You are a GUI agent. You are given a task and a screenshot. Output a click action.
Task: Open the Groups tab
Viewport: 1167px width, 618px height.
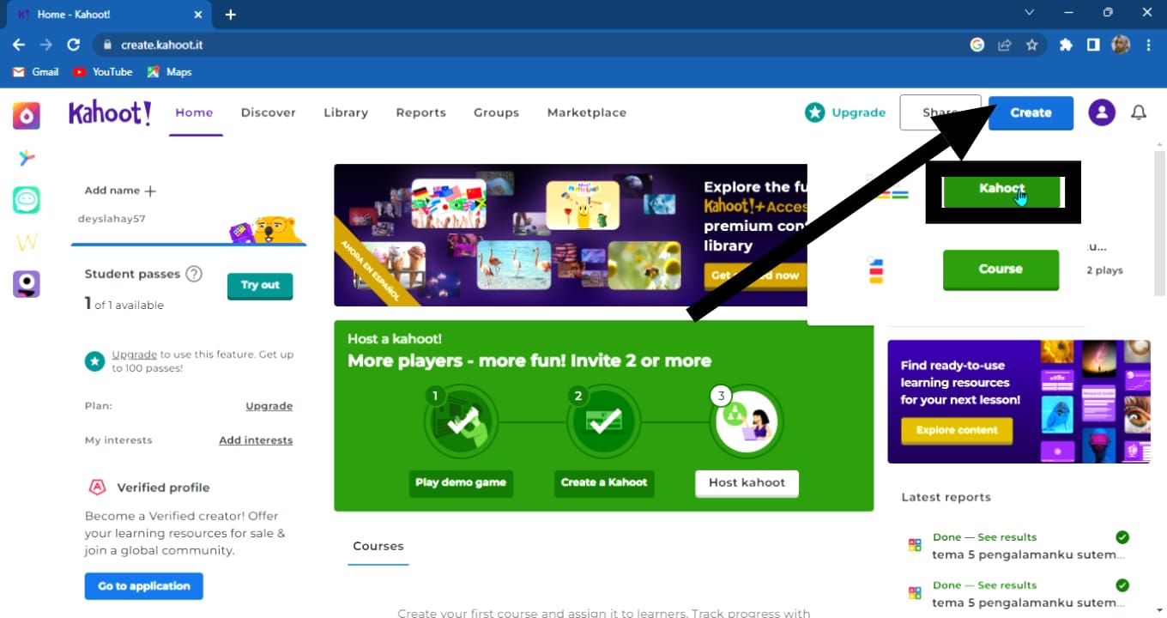tap(497, 112)
